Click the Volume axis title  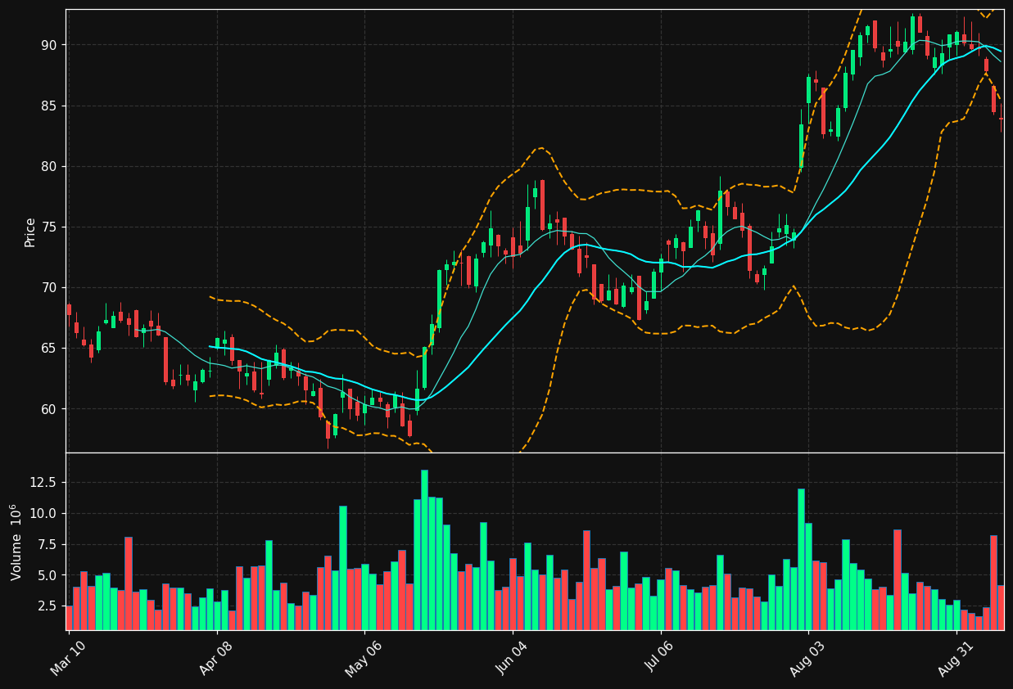(16, 542)
